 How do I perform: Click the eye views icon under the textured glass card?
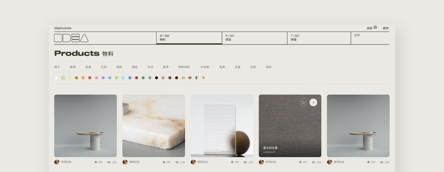pos(245,162)
